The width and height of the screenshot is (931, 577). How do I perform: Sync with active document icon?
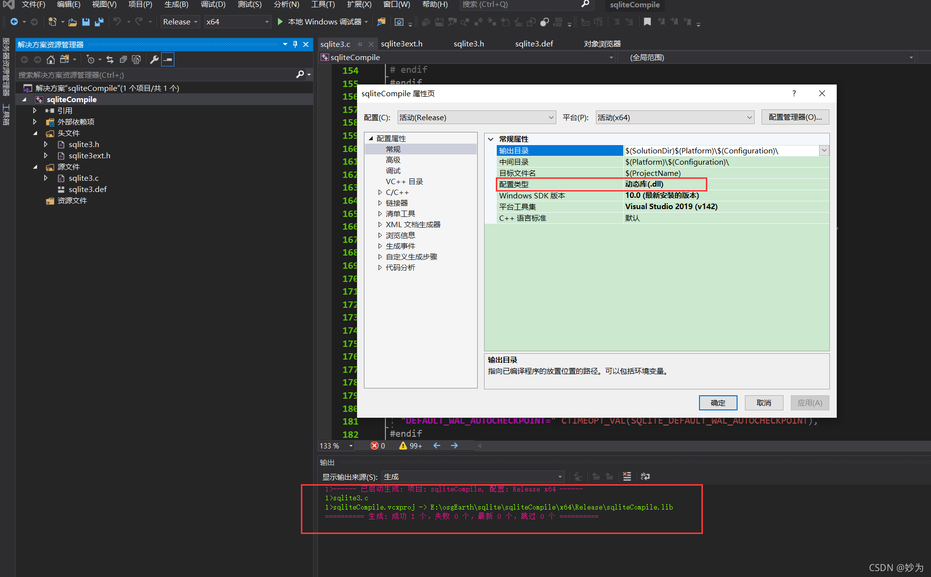tap(110, 60)
